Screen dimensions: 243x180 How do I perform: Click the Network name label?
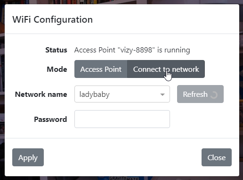(41, 94)
